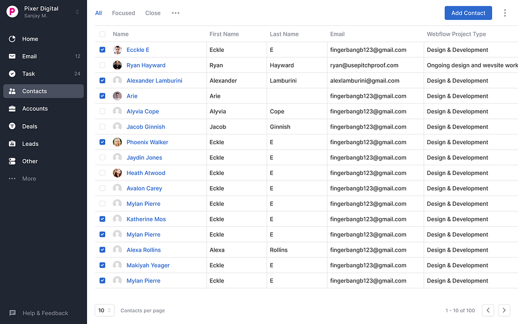
Task: Open Alexander Lamburini's contact record
Action: tap(155, 80)
